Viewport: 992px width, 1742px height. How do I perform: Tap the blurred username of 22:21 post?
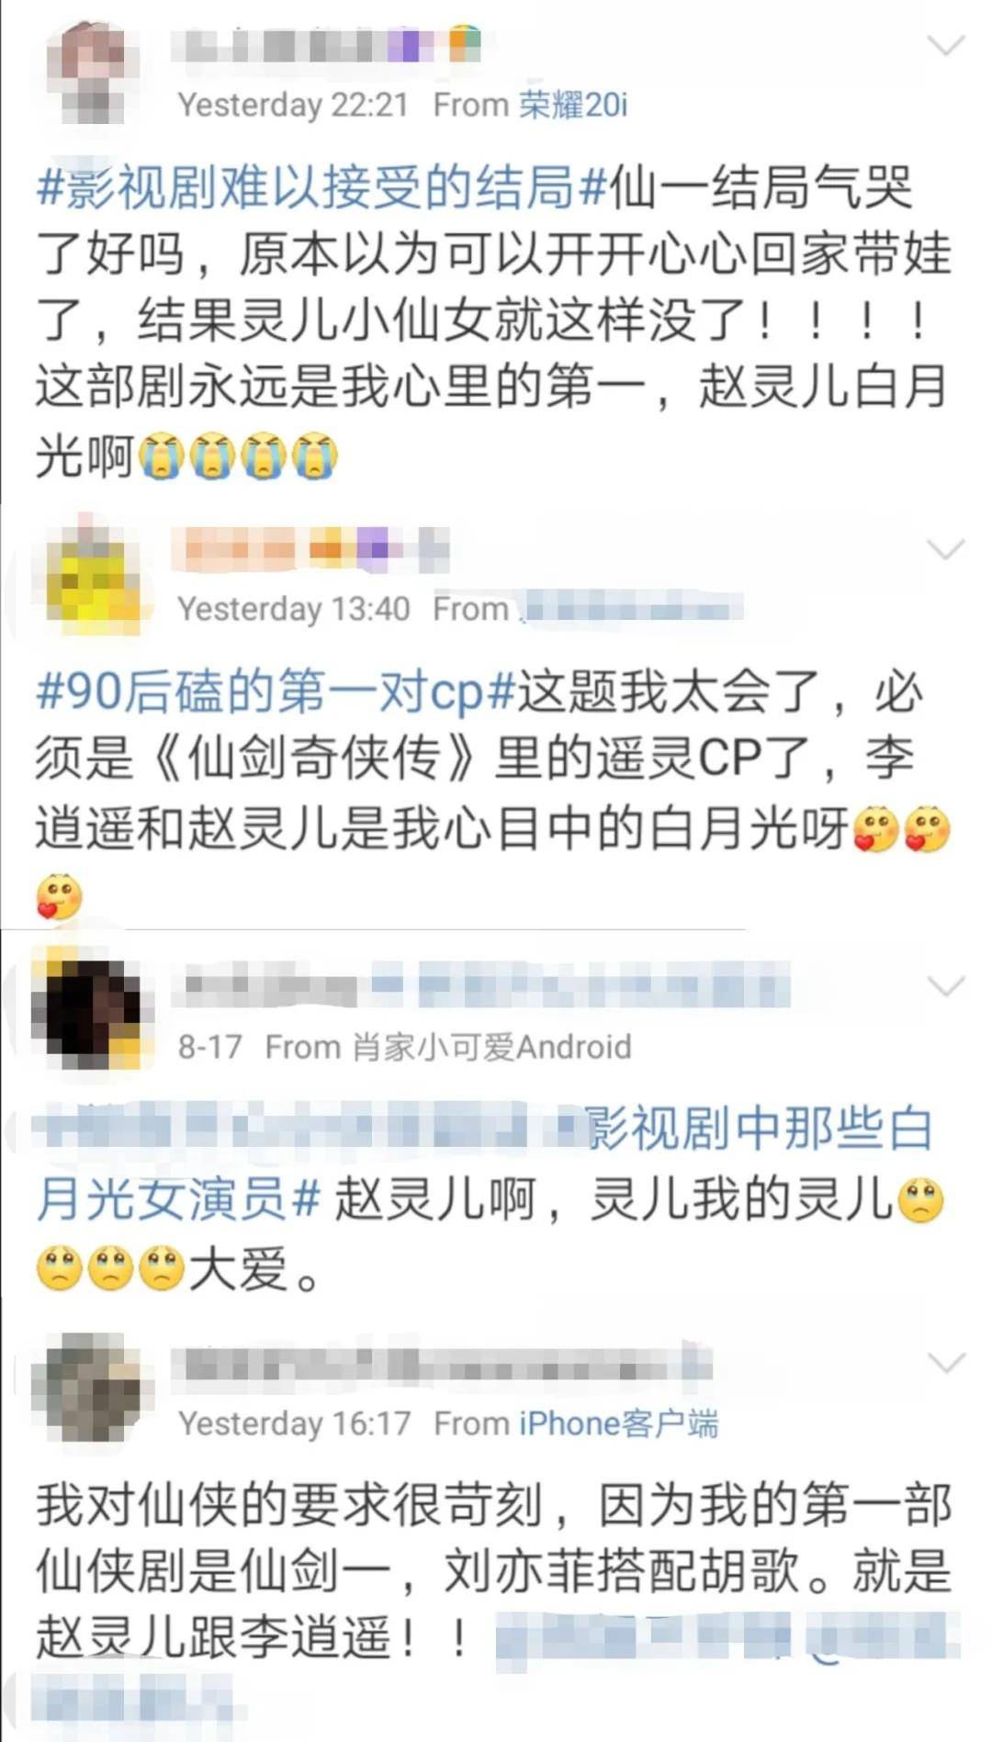tap(327, 45)
